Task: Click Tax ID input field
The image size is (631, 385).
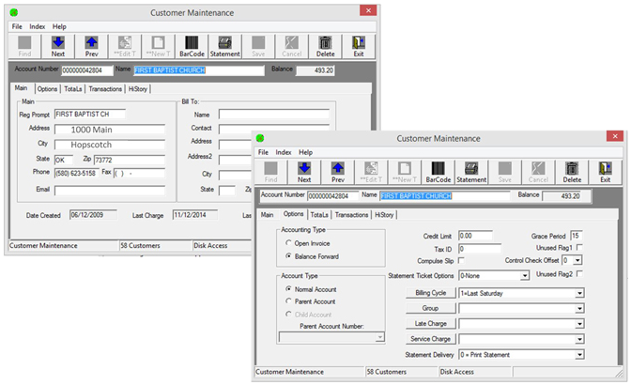Action: point(480,249)
